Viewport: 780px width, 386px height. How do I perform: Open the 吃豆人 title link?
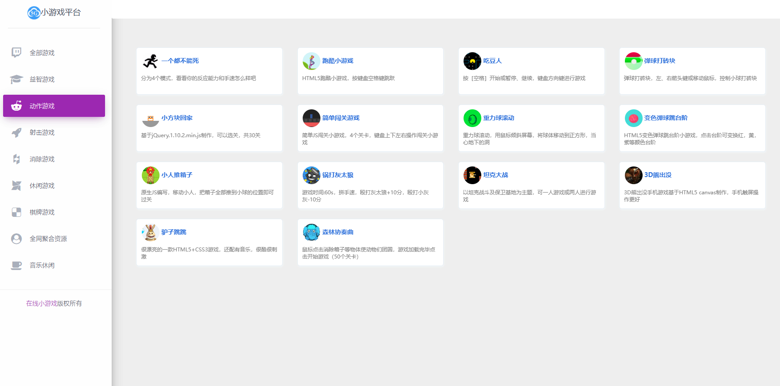click(x=492, y=61)
